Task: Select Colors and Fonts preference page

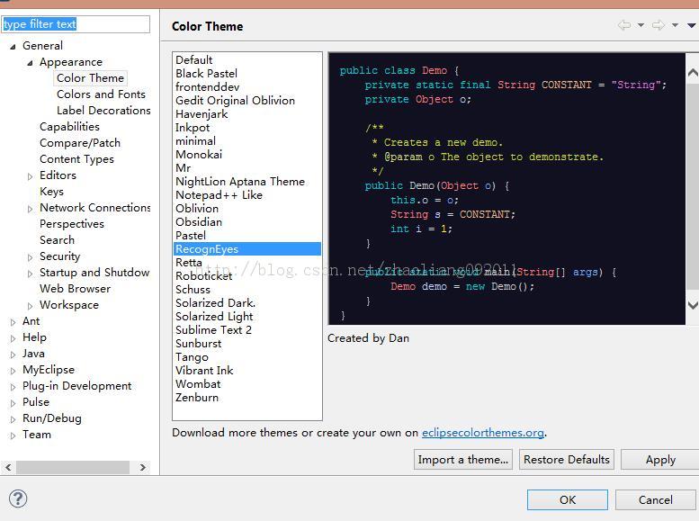Action: pyautogui.click(x=101, y=94)
